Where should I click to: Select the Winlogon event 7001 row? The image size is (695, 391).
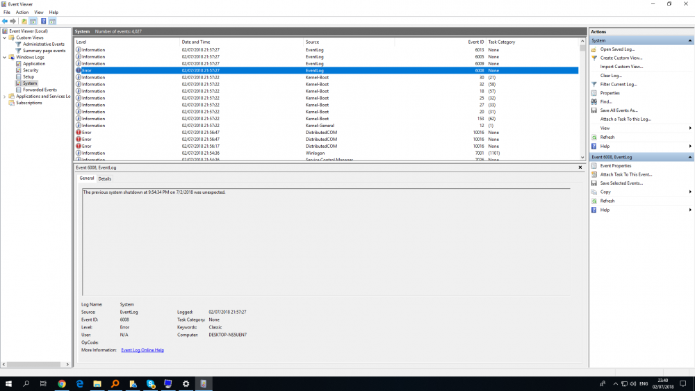pos(326,153)
